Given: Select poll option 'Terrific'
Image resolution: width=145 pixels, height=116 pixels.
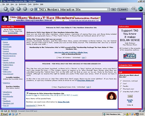Looking at the screenshot, I should point(121,86).
